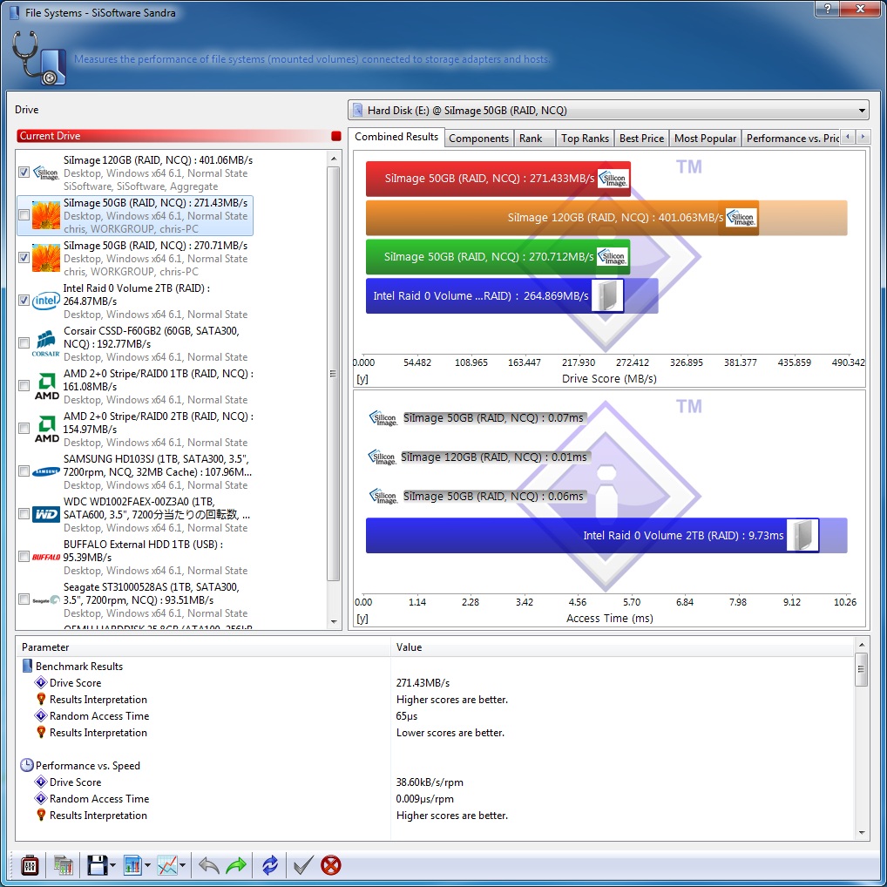Viewport: 887px width, 887px height.
Task: Click the line graph trend icon
Action: coord(167,865)
